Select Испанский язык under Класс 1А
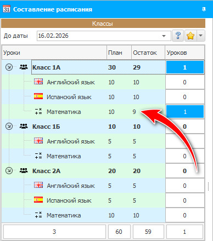213x241 pixels. click(69, 97)
